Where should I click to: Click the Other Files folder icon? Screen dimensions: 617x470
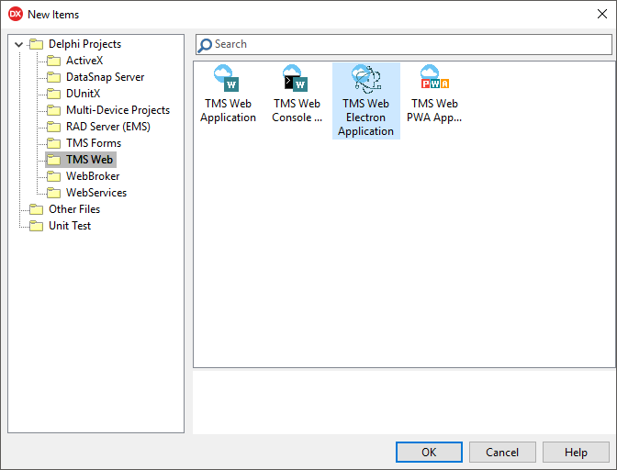pyautogui.click(x=37, y=209)
